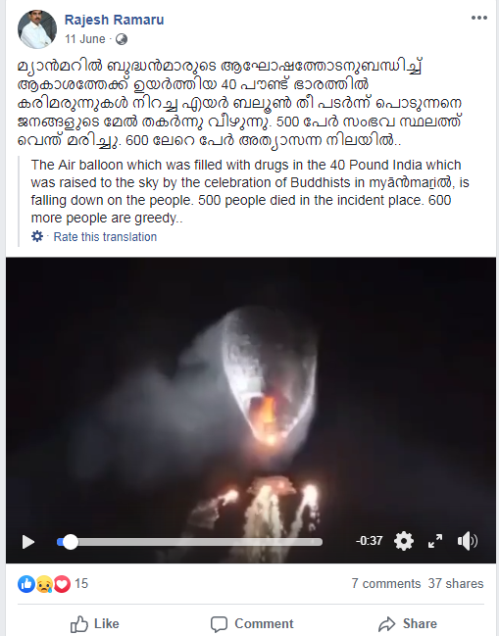
Task: Share the post via Share button
Action: 408,624
